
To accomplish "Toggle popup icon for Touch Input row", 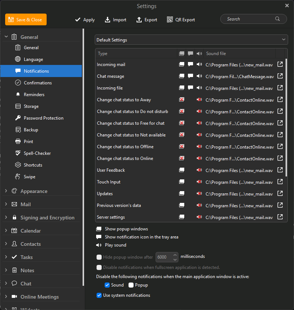I will click(x=182, y=182).
